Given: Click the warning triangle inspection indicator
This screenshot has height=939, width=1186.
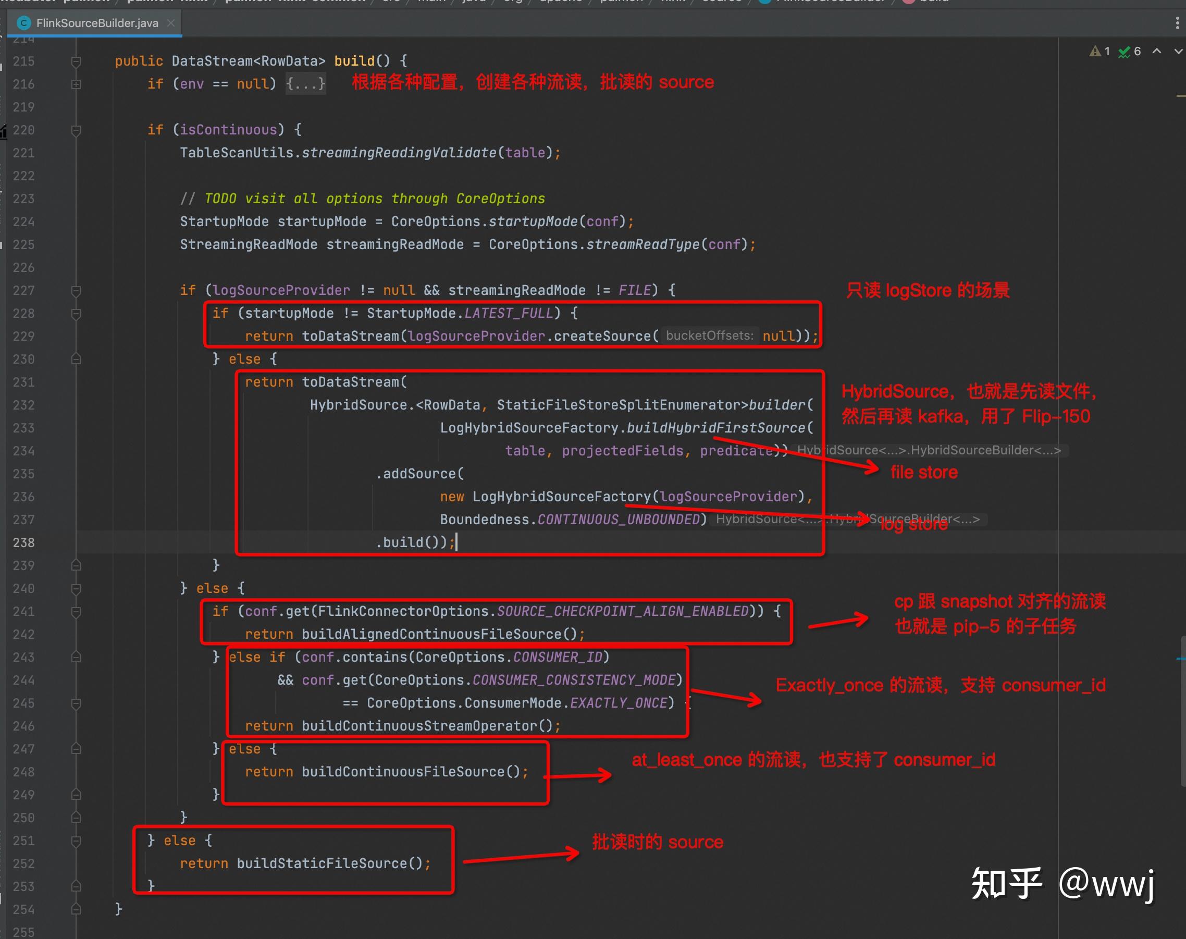Looking at the screenshot, I should pyautogui.click(x=1095, y=51).
